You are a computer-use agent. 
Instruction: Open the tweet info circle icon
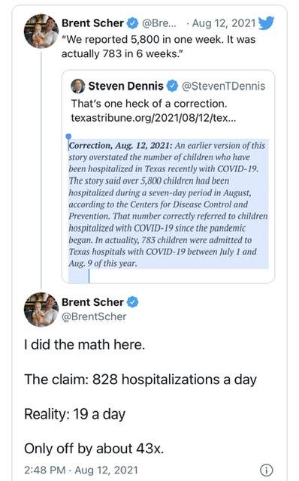point(266,470)
